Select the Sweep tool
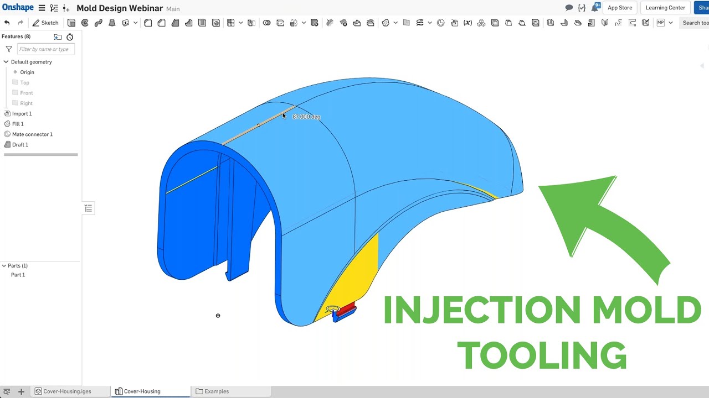Image resolution: width=709 pixels, height=398 pixels. [99, 23]
